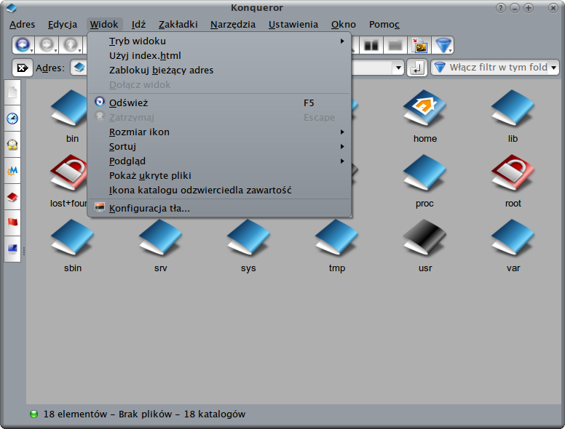
Task: Clear the location bar with the X button
Action: point(23,68)
